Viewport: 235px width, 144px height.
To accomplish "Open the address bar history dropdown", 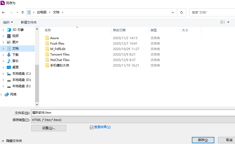I will coord(173,12).
